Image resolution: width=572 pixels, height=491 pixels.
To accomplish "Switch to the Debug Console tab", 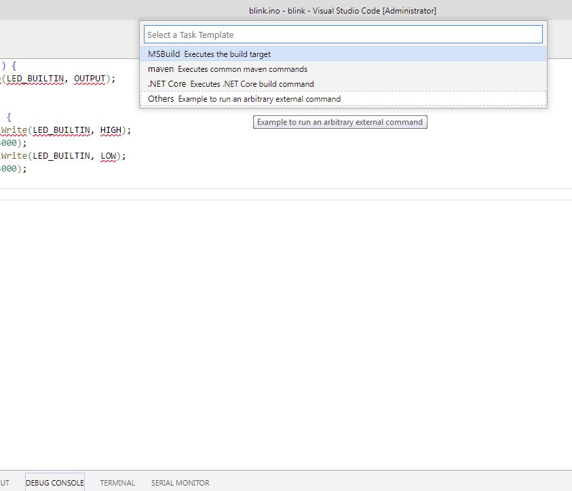I will (55, 483).
